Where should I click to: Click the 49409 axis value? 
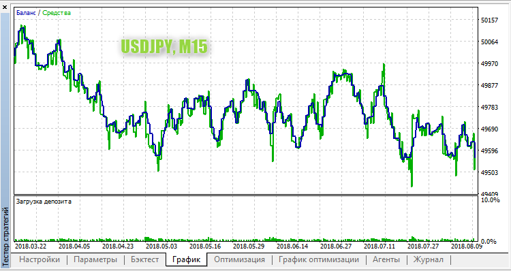click(x=489, y=195)
